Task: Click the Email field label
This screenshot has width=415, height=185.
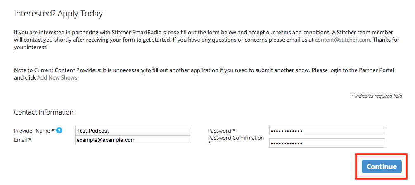Action: click(x=23, y=140)
